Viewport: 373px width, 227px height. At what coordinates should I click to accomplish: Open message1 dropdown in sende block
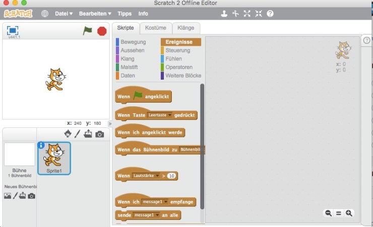pos(146,215)
